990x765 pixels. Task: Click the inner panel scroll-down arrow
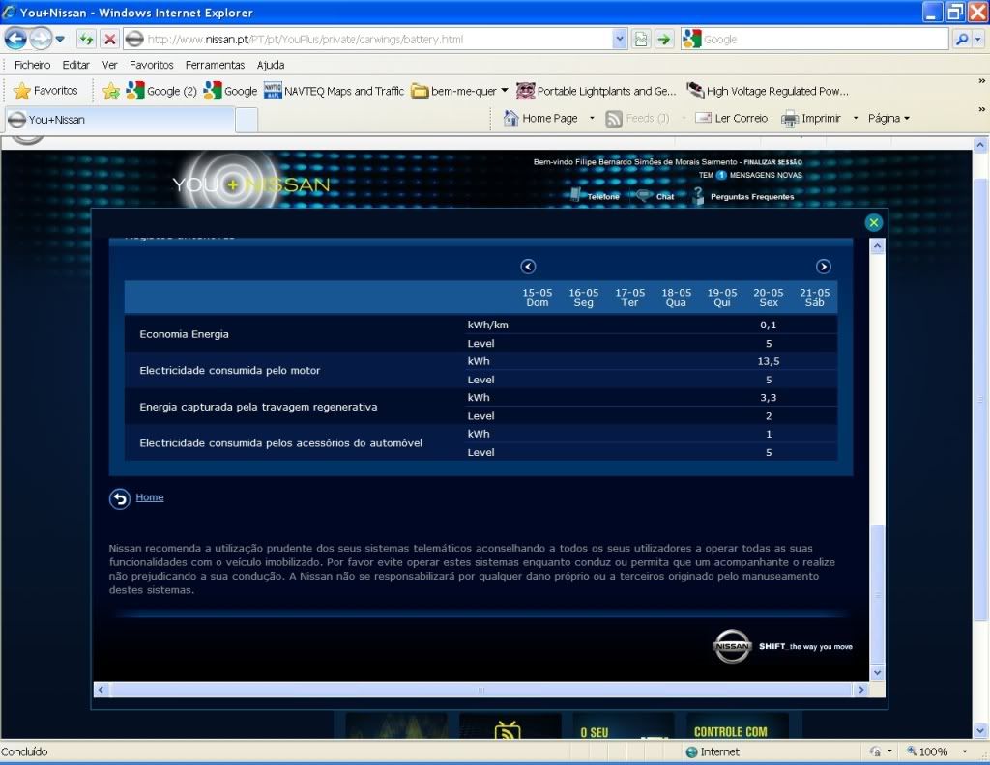pos(877,673)
